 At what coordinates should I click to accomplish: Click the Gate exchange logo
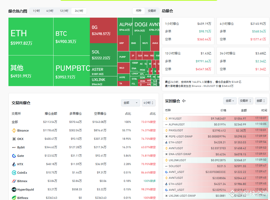pyautogui.click(x=14, y=156)
